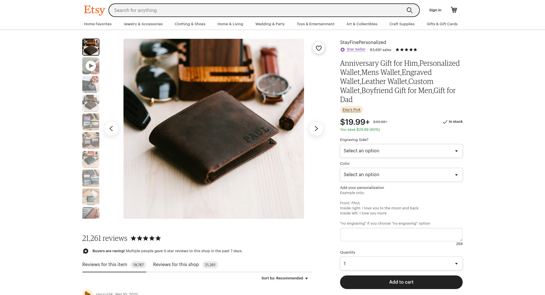Click the Sign in link
The width and height of the screenshot is (545, 295).
click(x=435, y=10)
